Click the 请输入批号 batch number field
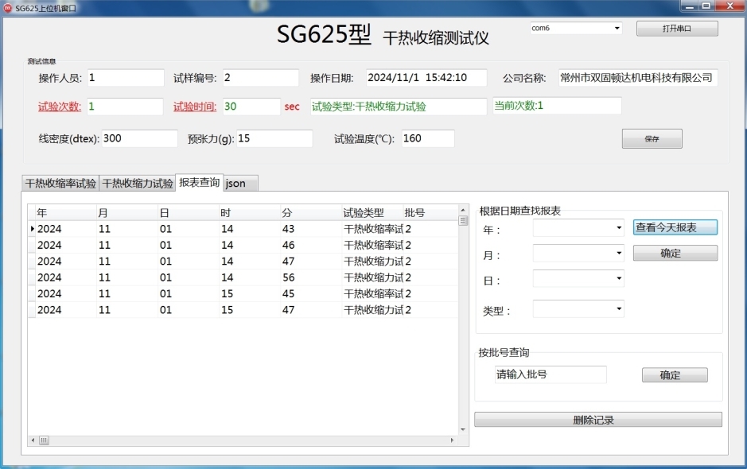This screenshot has width=747, height=469. click(x=550, y=374)
